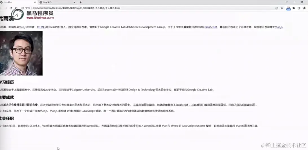308x150 pixels.
Task: Bookmark this page with the star icon
Action: pyautogui.click(x=282, y=8)
